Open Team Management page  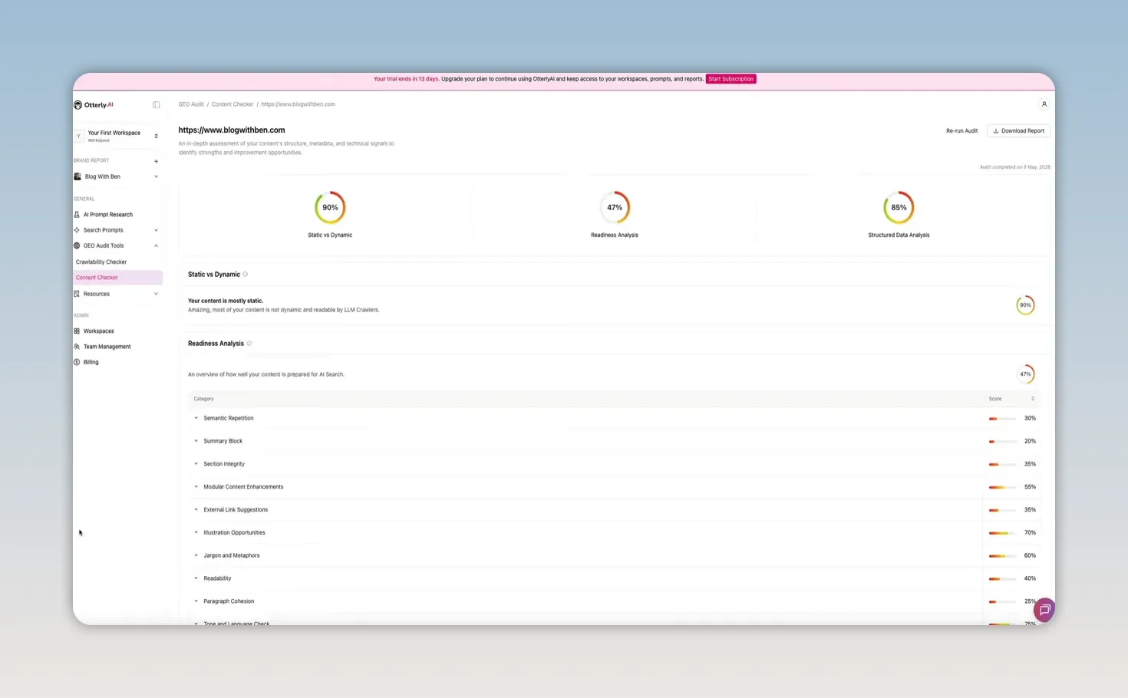(x=107, y=347)
